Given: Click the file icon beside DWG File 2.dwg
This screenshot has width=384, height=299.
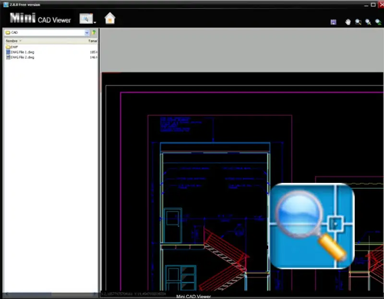Looking at the screenshot, I should pyautogui.click(x=8, y=57).
